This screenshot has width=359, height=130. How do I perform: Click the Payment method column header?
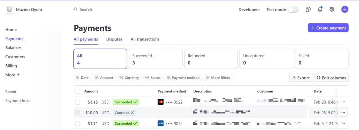[172, 91]
